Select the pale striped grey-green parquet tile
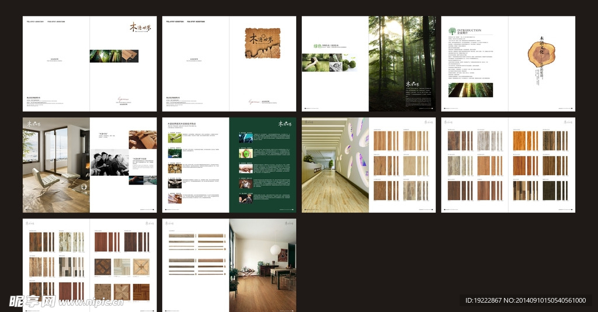The width and height of the screenshot is (598, 312). (x=122, y=267)
